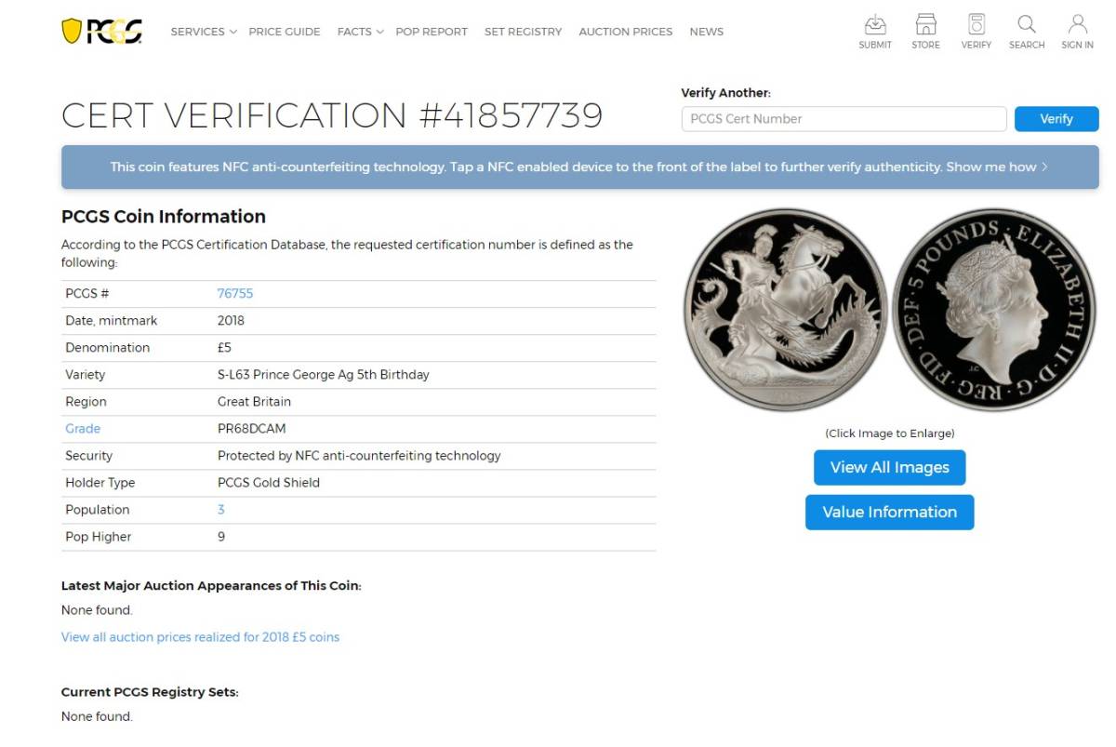Follow the PCGS number 76755 link

pyautogui.click(x=235, y=294)
